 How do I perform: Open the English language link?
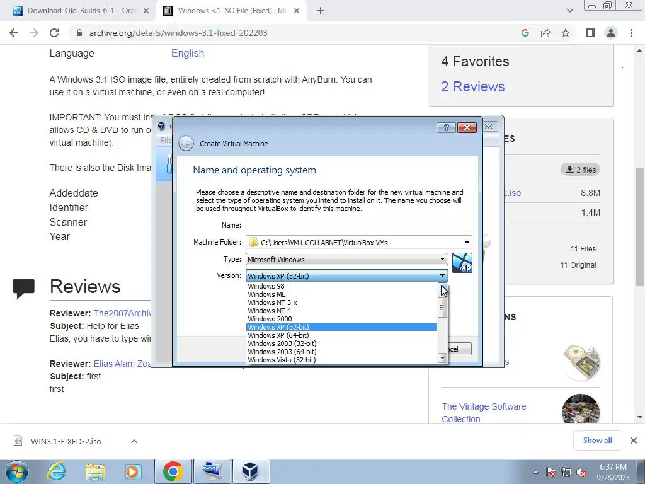(x=188, y=53)
